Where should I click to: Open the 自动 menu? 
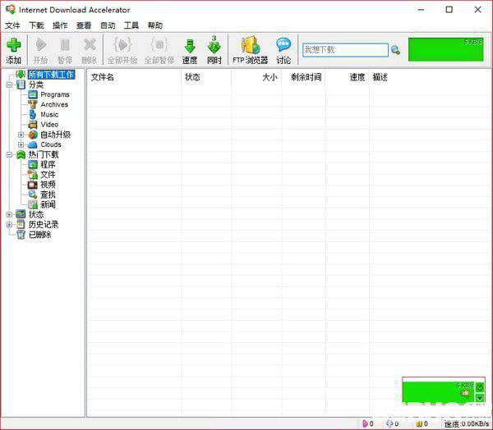pyautogui.click(x=108, y=25)
